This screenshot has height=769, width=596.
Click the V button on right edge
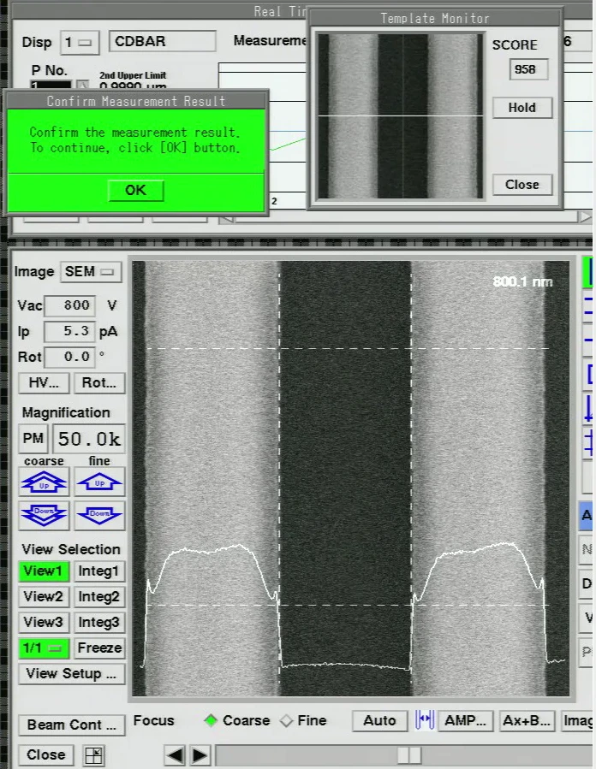click(587, 618)
